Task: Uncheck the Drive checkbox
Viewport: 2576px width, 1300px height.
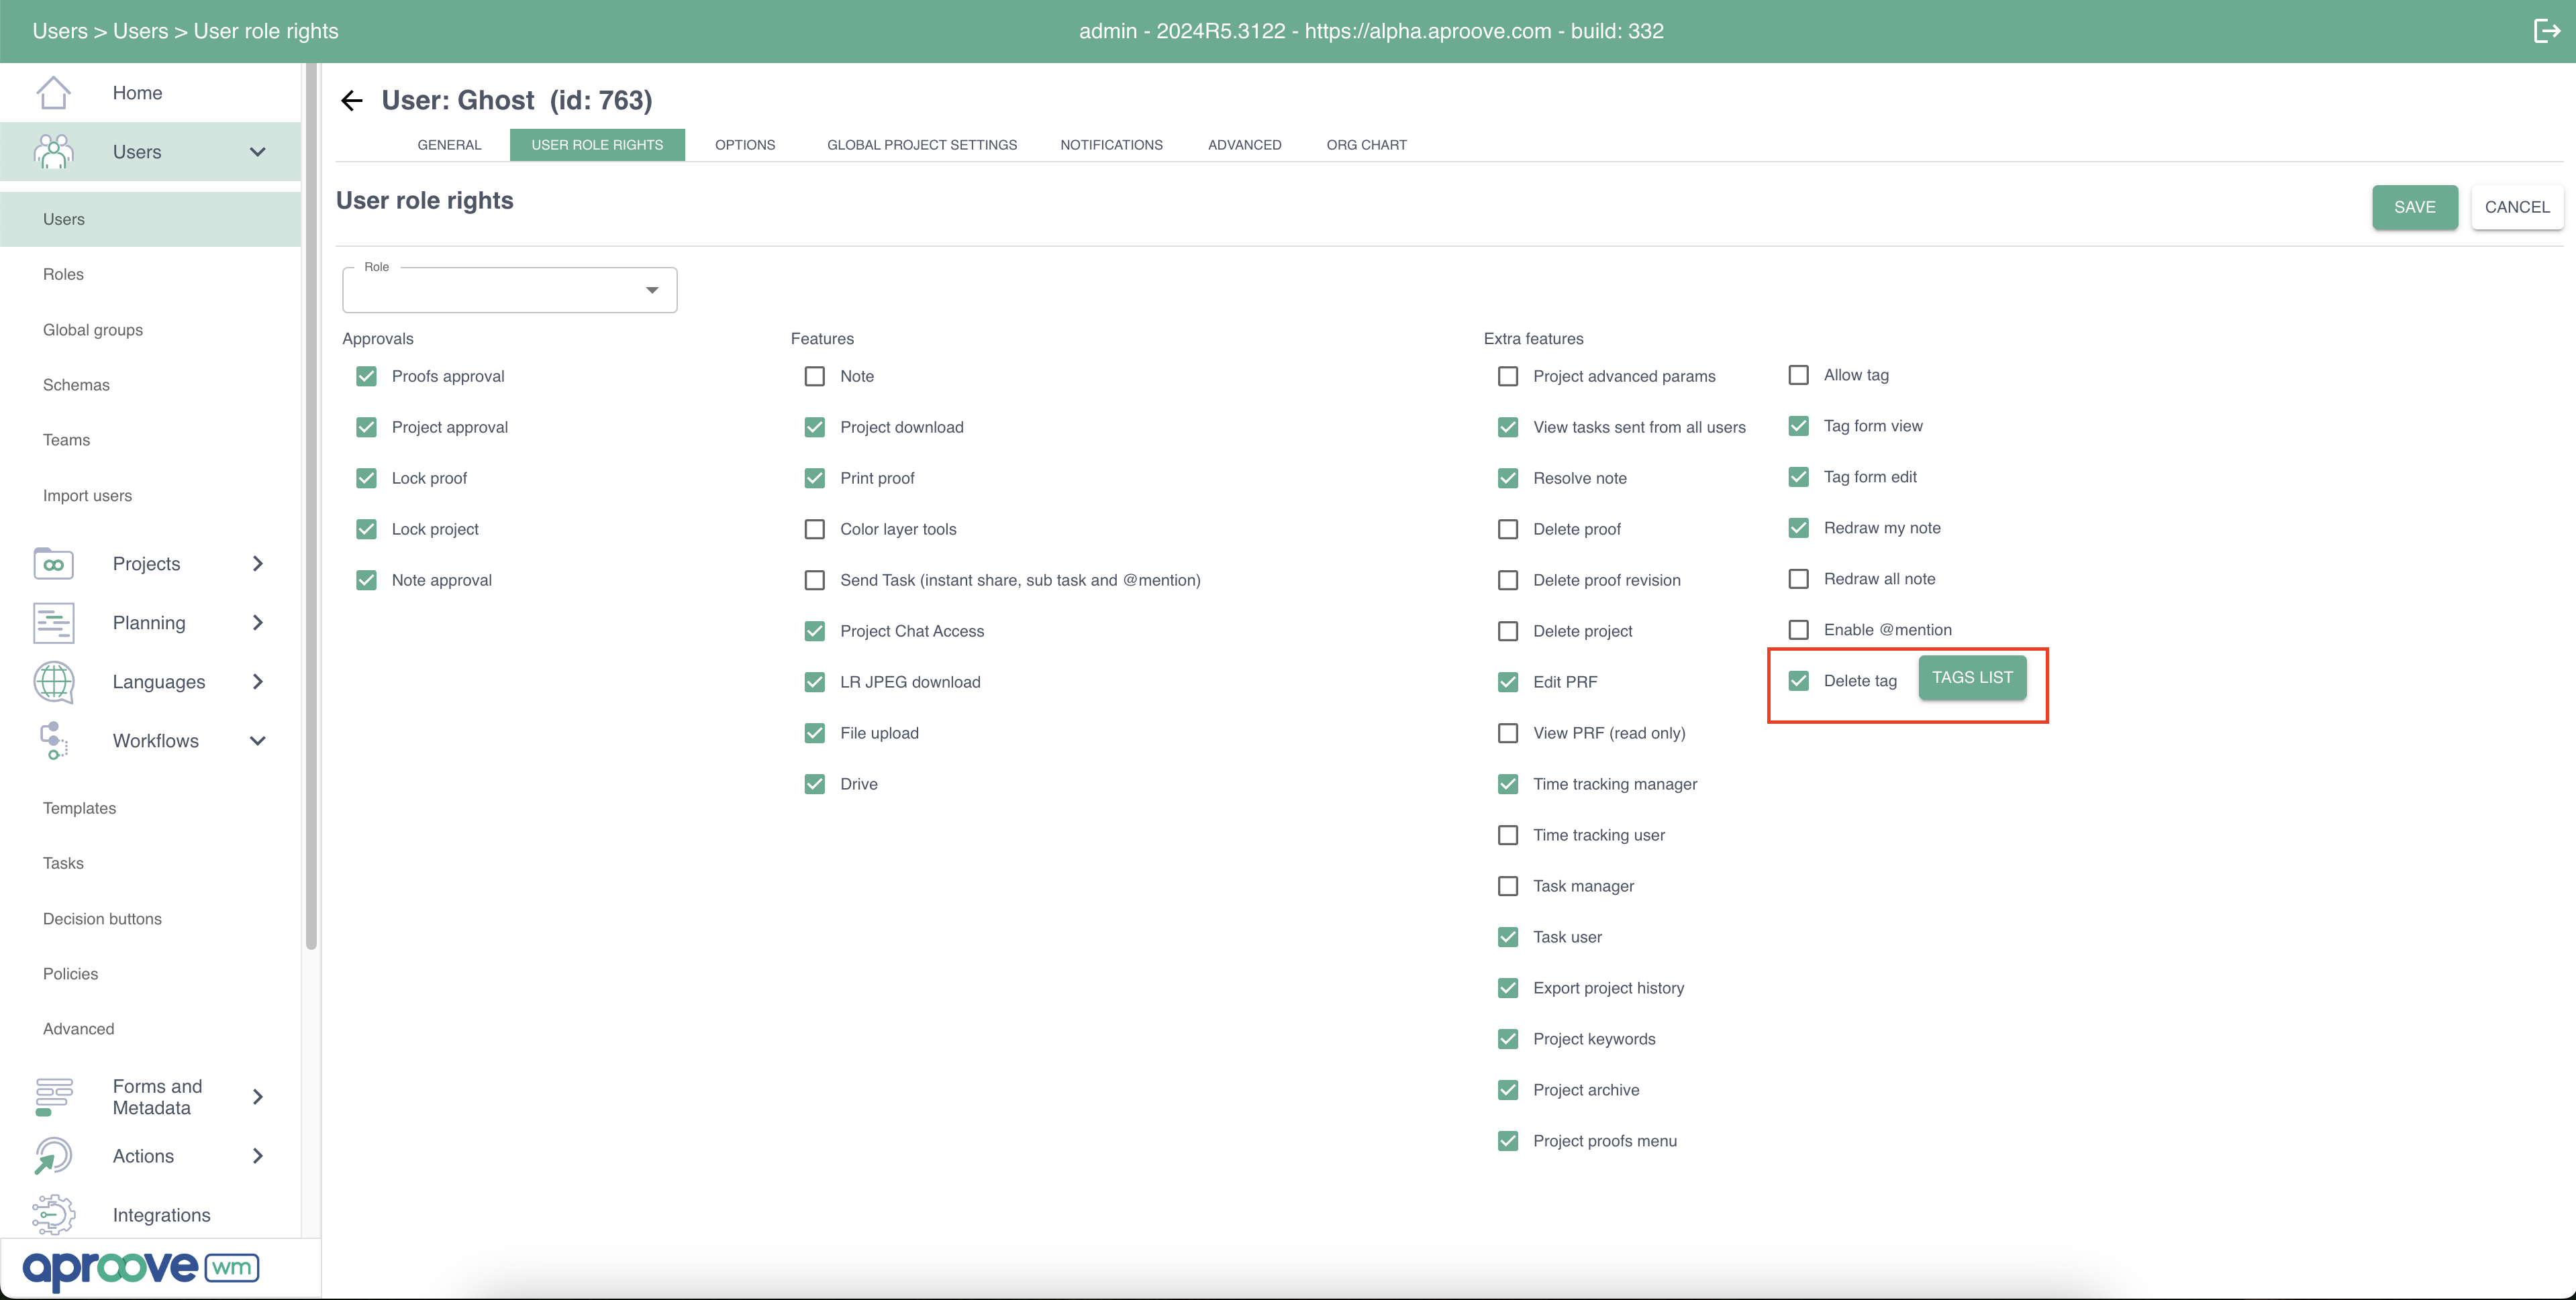Action: pos(814,783)
